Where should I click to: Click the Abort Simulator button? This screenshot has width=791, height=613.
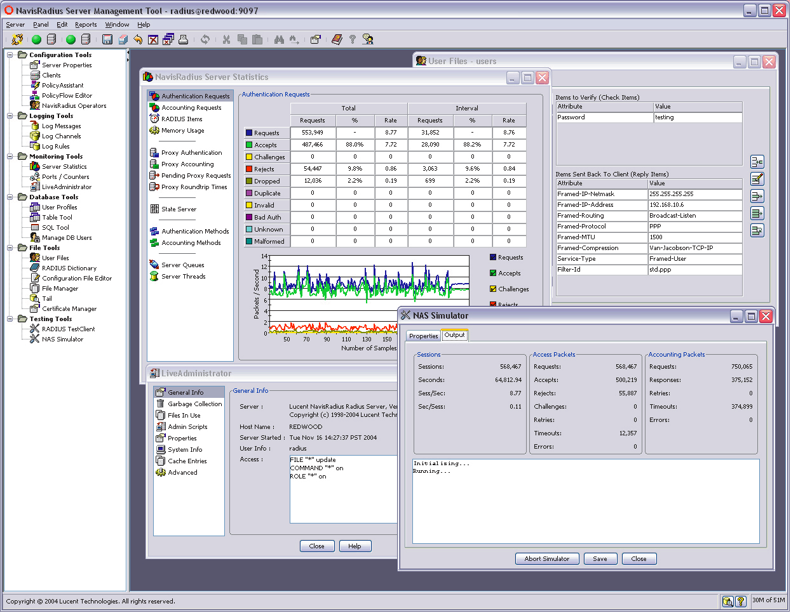(547, 559)
